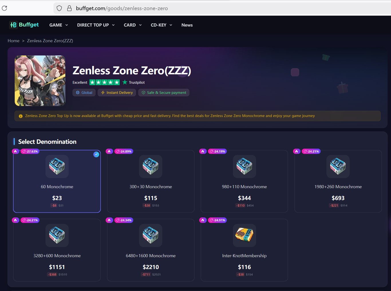Click the Buffget logo icon

pos(13,25)
